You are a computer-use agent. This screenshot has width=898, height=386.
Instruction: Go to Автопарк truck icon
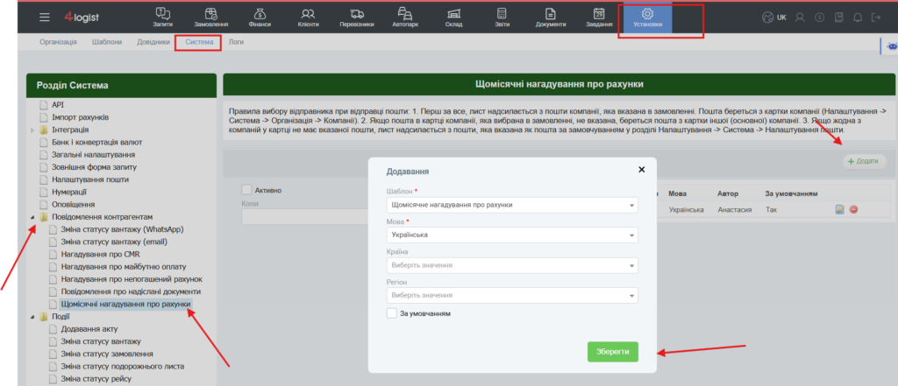coord(405,13)
